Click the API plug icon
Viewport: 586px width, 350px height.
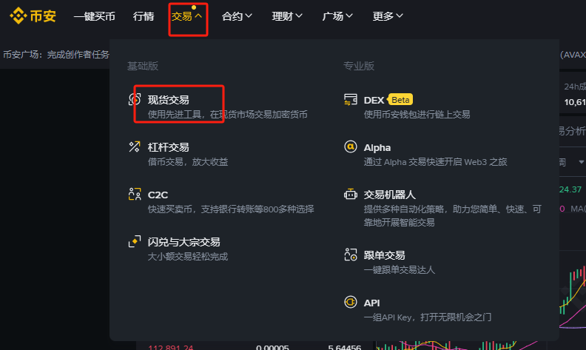pos(351,302)
